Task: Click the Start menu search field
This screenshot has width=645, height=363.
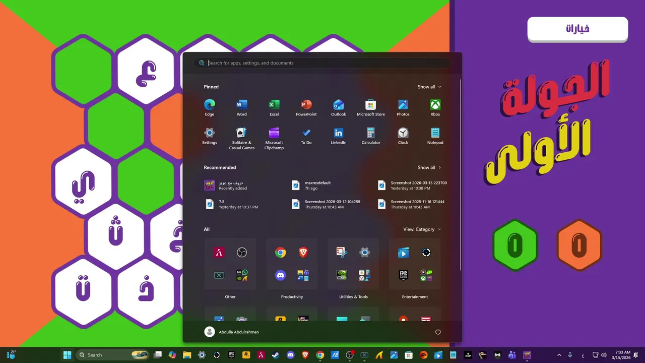Action: tap(322, 63)
